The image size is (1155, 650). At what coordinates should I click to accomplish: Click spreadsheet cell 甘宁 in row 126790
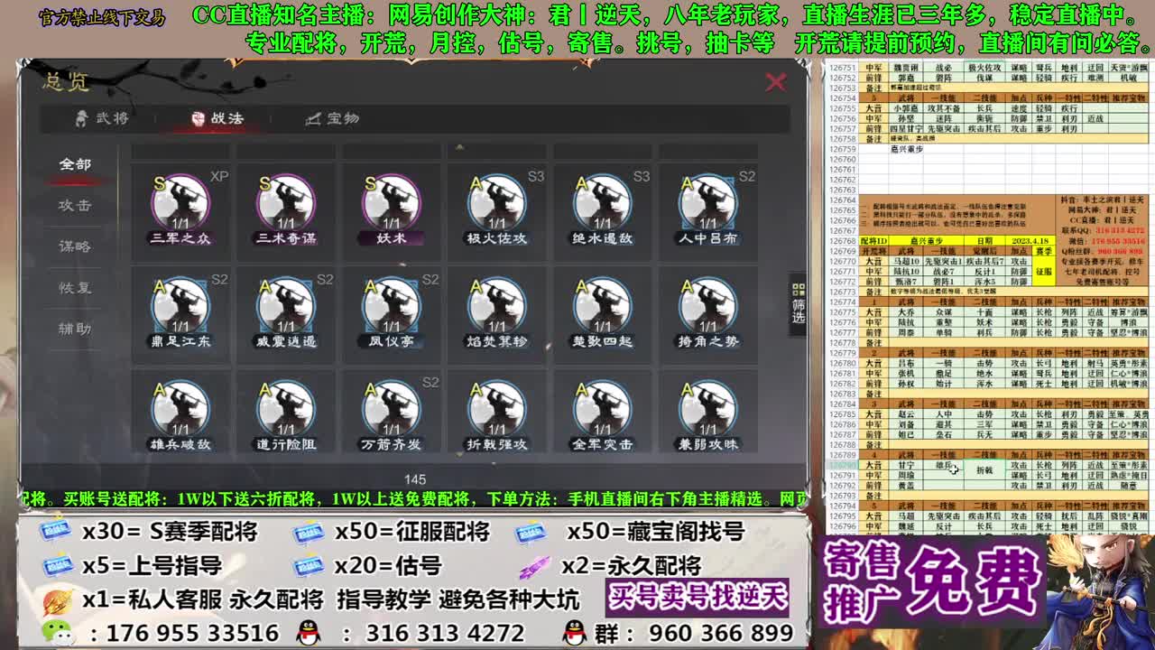pos(905,465)
